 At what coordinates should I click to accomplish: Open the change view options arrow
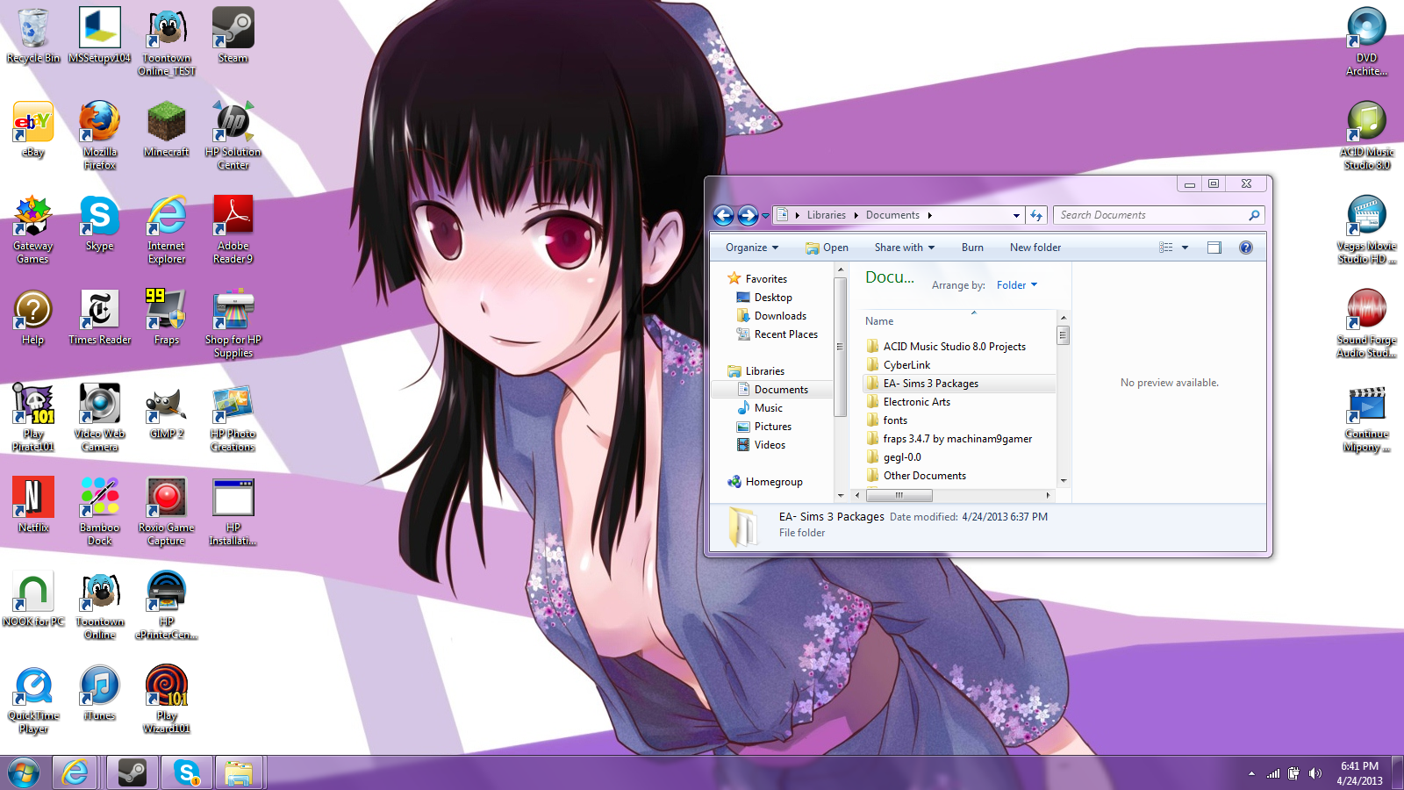pyautogui.click(x=1185, y=248)
